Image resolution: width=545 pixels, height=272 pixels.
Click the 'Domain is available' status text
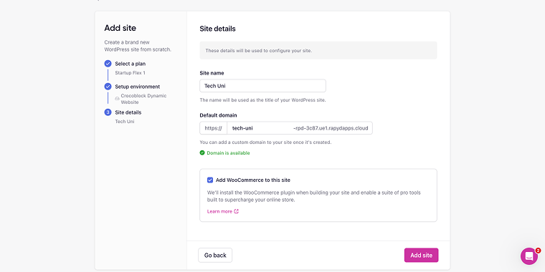click(x=228, y=153)
